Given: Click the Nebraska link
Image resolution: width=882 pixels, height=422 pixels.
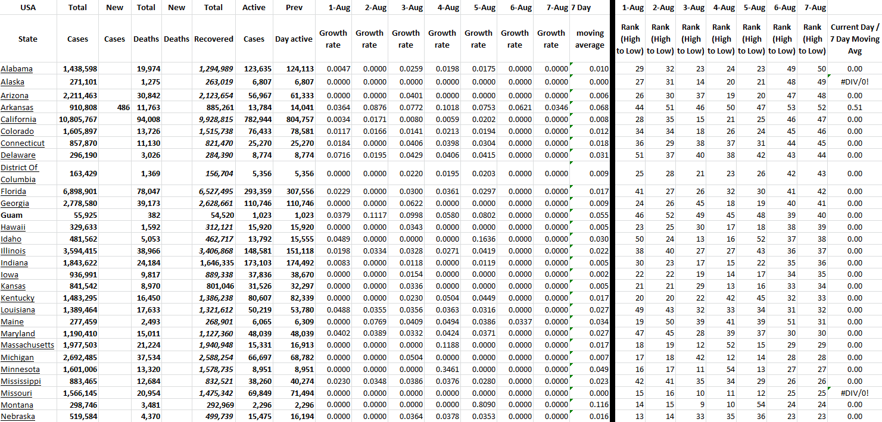Looking at the screenshot, I should 18,417.
